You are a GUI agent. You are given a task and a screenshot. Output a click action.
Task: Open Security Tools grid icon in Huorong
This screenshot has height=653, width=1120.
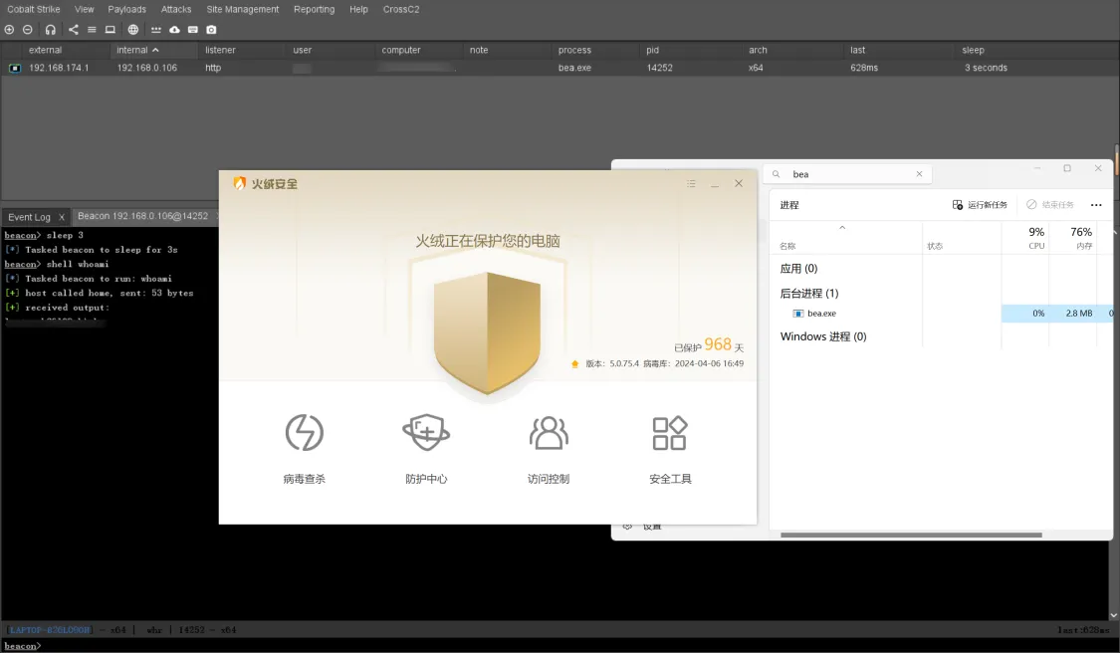(670, 432)
